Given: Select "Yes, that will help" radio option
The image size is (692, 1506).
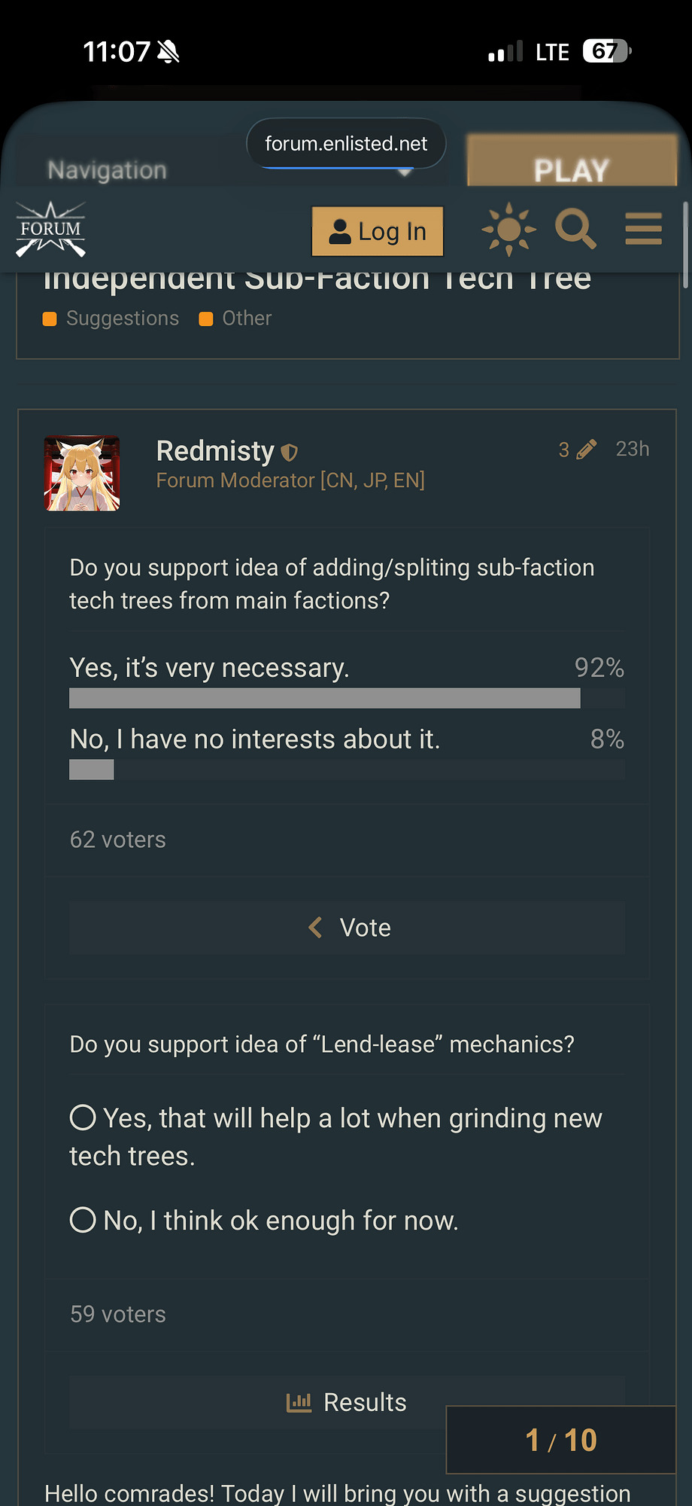Looking at the screenshot, I should coord(83,1117).
